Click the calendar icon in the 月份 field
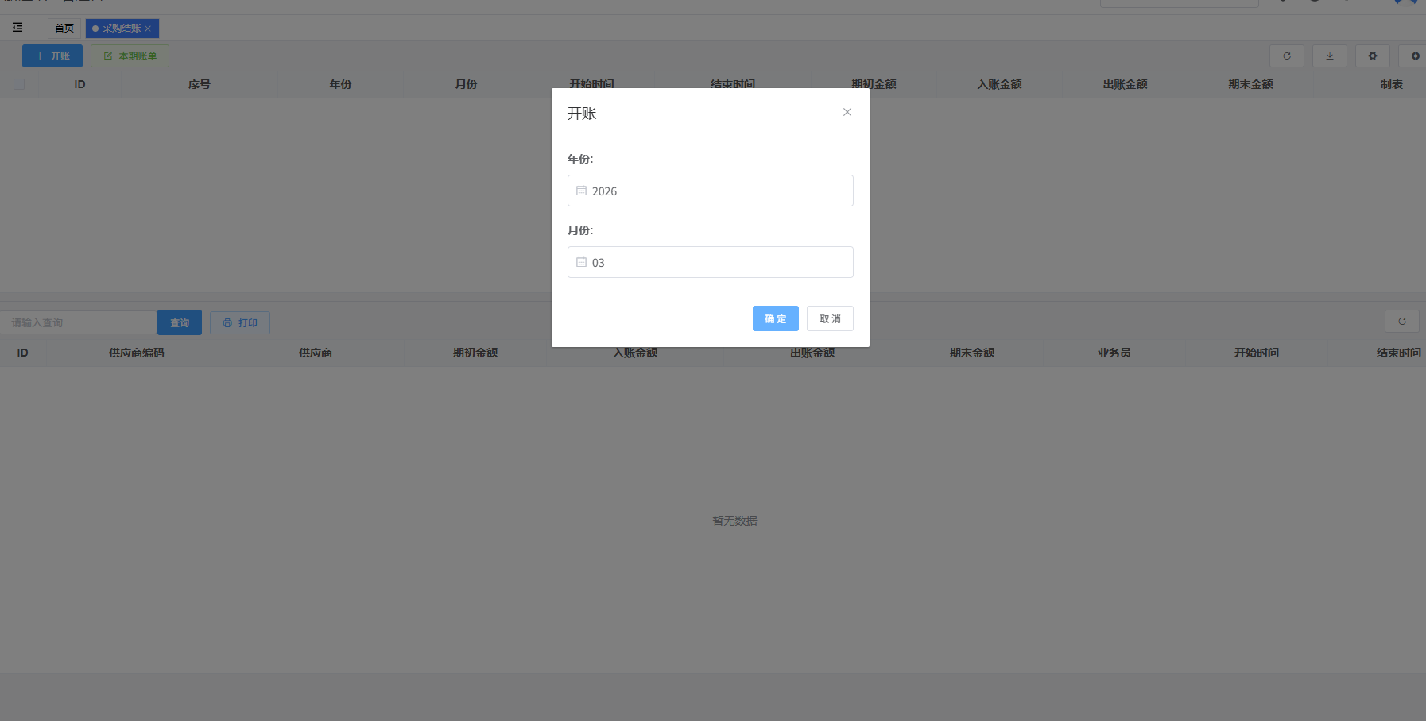This screenshot has width=1426, height=721. point(581,262)
